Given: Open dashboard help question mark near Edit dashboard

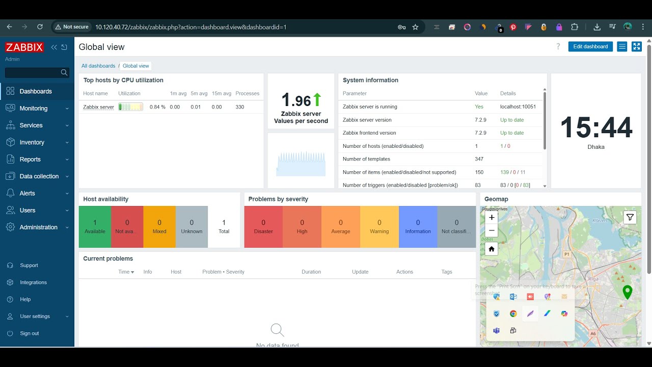Looking at the screenshot, I should coord(558,46).
